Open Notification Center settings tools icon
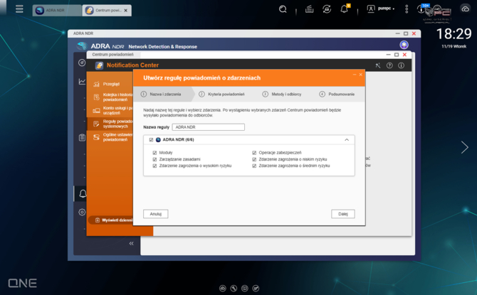 pos(378,65)
